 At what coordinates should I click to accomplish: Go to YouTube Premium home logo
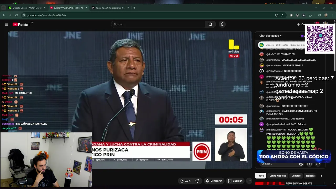(x=22, y=24)
